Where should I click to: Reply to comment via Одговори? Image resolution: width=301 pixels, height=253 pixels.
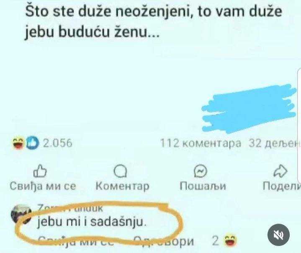coord(164,241)
